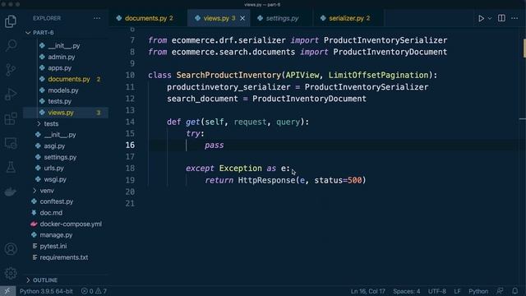Open requirements.txt in explorer

point(64,257)
